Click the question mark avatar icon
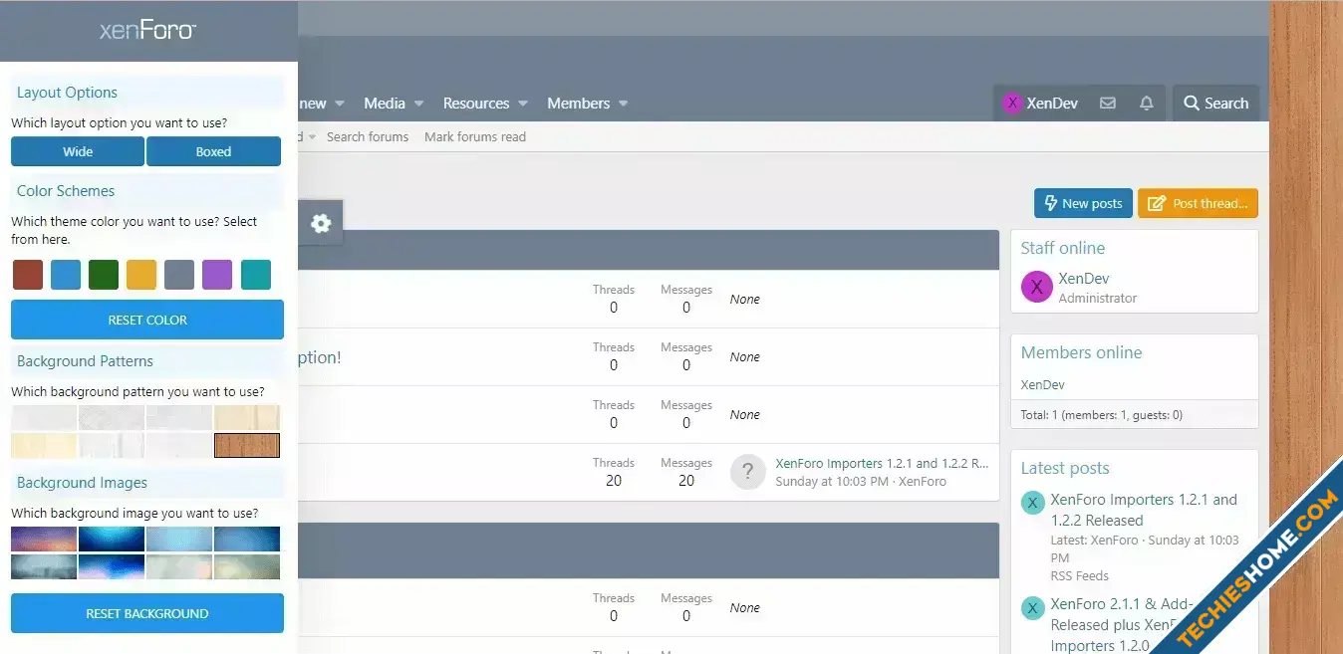This screenshot has height=654, width=1343. coord(747,472)
